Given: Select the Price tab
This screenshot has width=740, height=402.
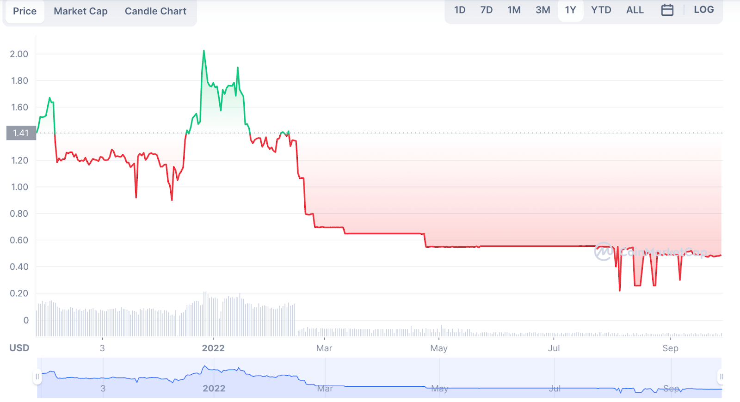Looking at the screenshot, I should click(25, 11).
